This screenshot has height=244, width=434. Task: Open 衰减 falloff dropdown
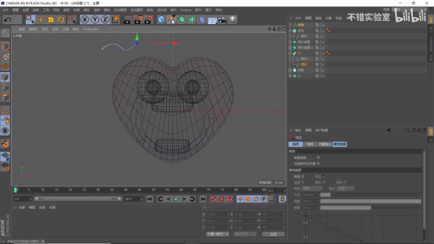tap(312, 188)
